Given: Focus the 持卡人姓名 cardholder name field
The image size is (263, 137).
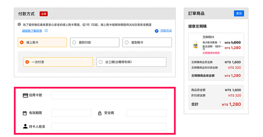Looking at the screenshot, I should coord(109,127).
